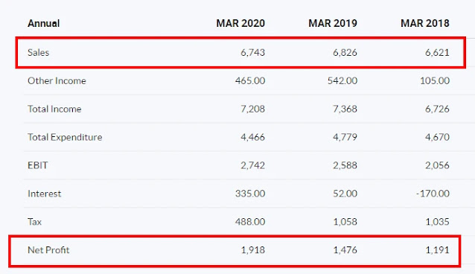
Task: Select Net Profit value 1,918
Action: pos(253,250)
